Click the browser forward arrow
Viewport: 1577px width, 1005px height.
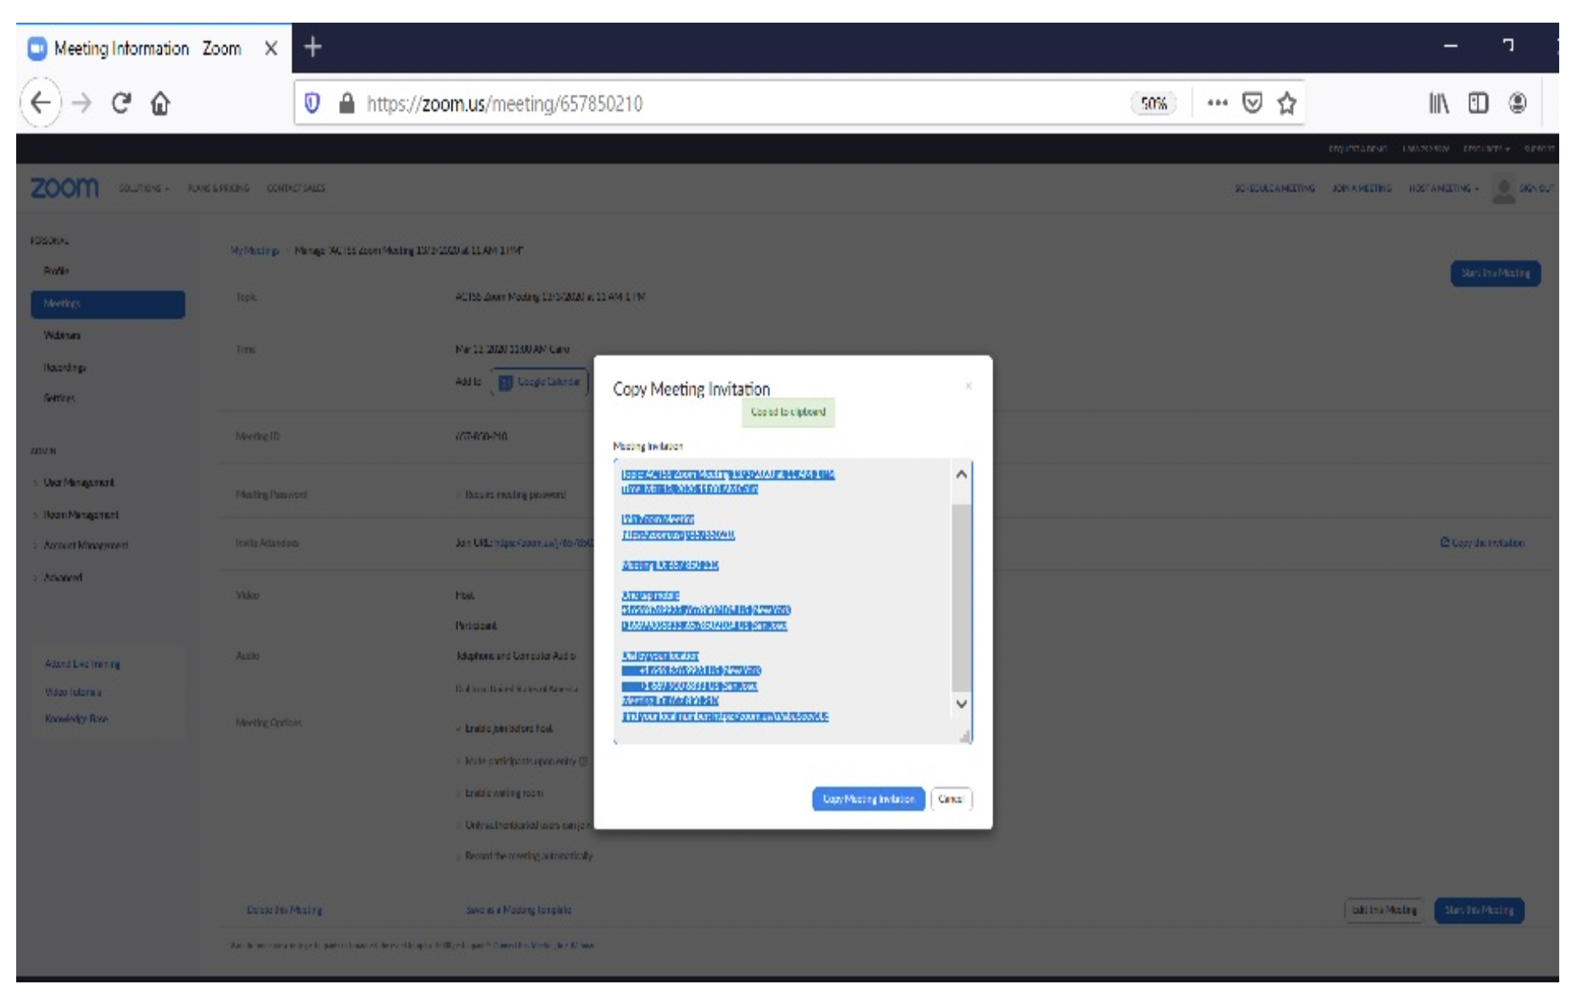click(x=82, y=103)
